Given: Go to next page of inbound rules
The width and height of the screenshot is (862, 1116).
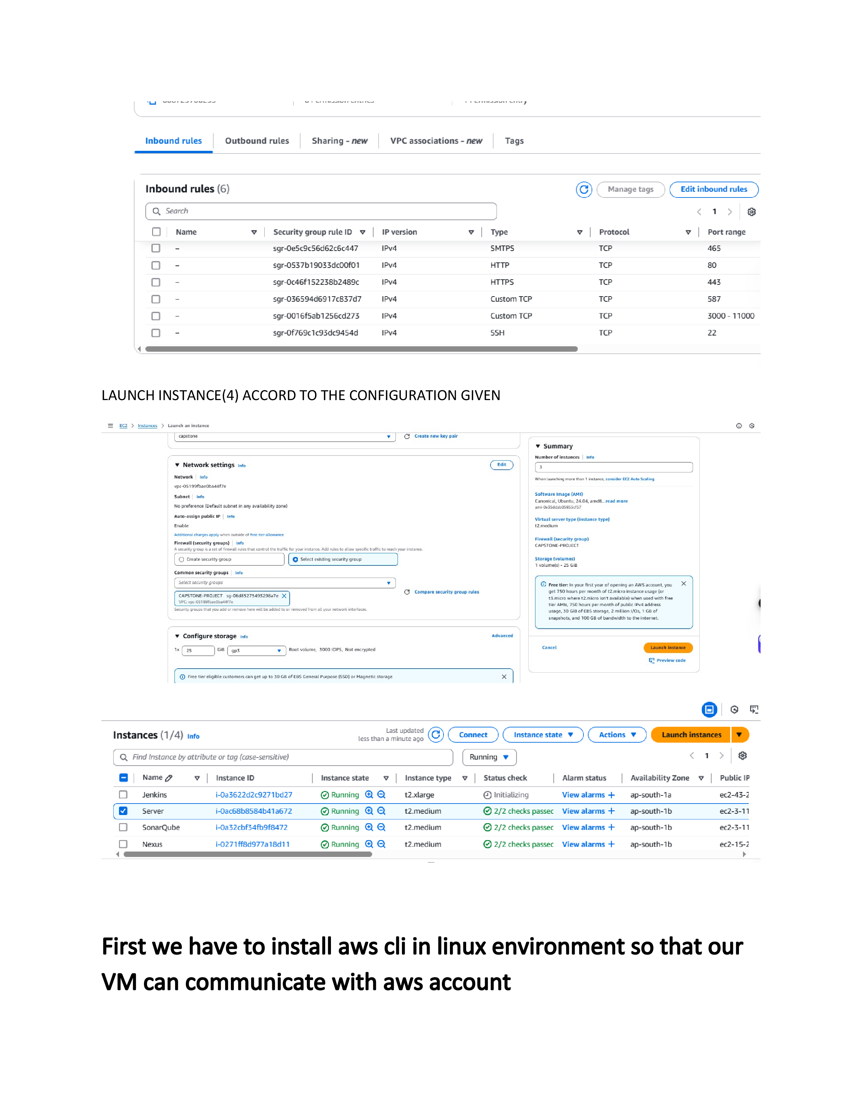Looking at the screenshot, I should (x=730, y=212).
